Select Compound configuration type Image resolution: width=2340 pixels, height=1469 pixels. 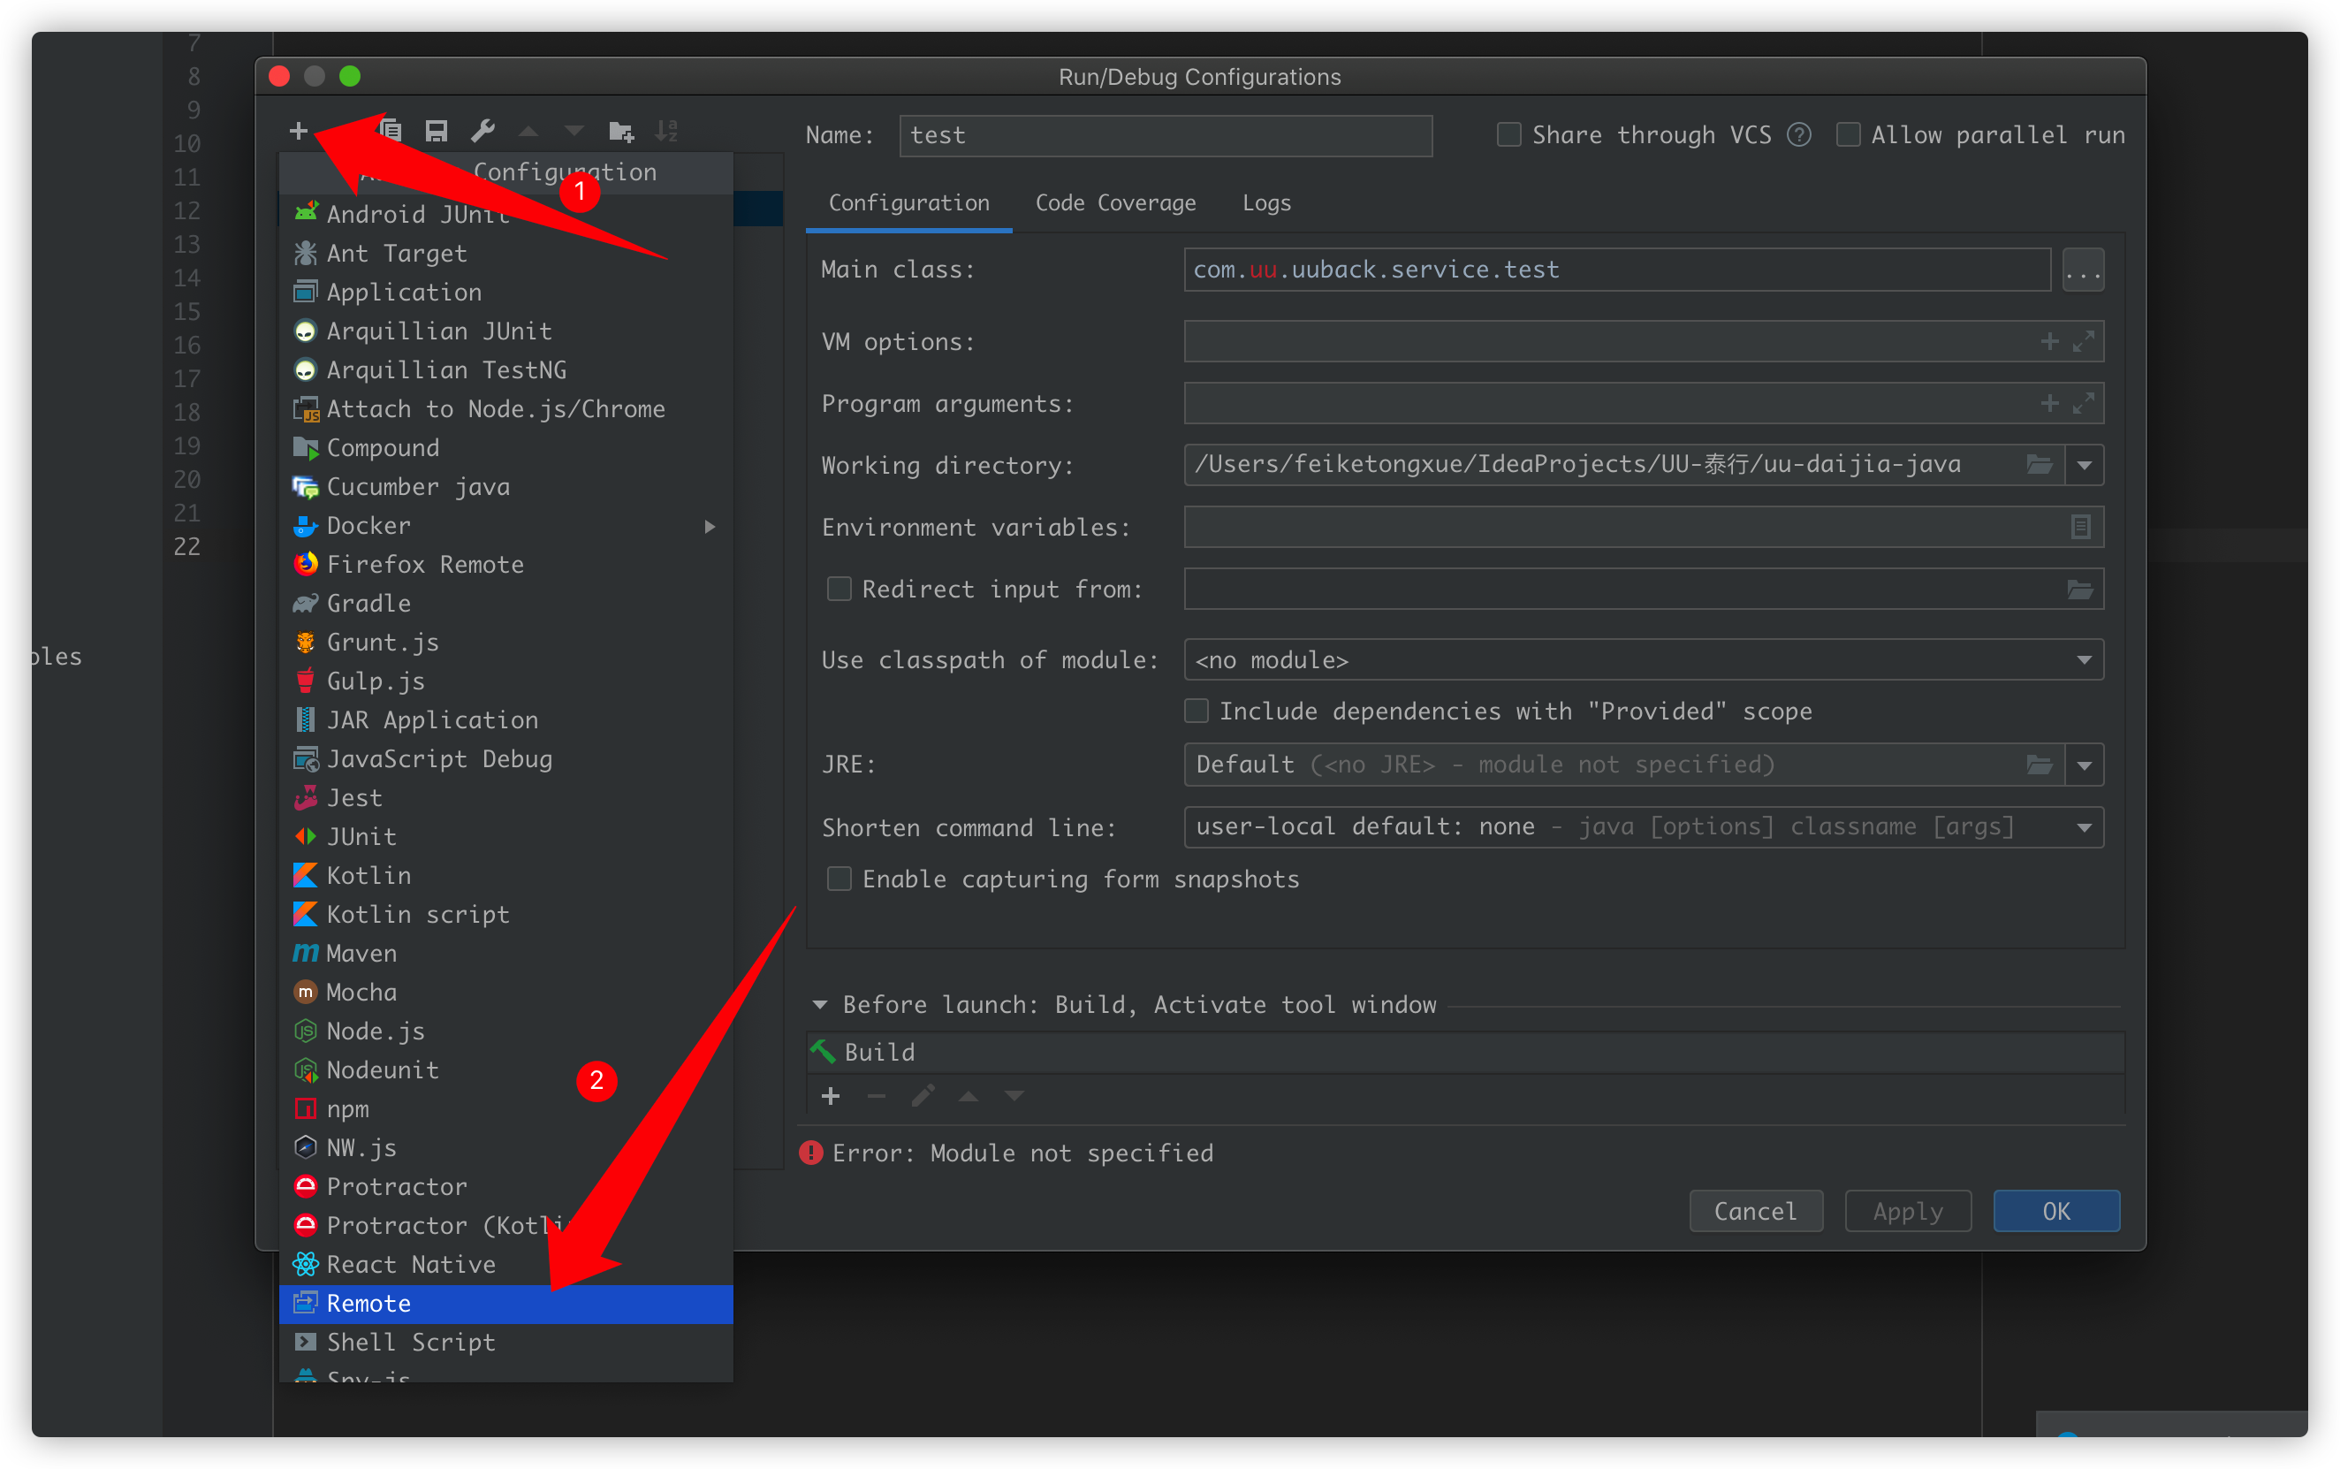[506, 448]
